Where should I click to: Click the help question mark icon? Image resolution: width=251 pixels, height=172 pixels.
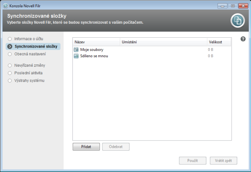(243, 39)
